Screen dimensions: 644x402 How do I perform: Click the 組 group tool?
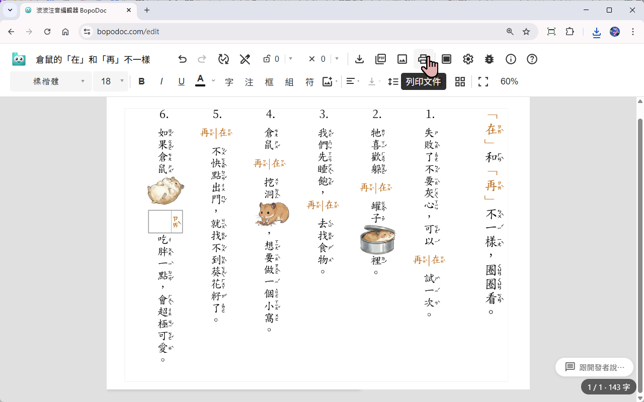(289, 81)
